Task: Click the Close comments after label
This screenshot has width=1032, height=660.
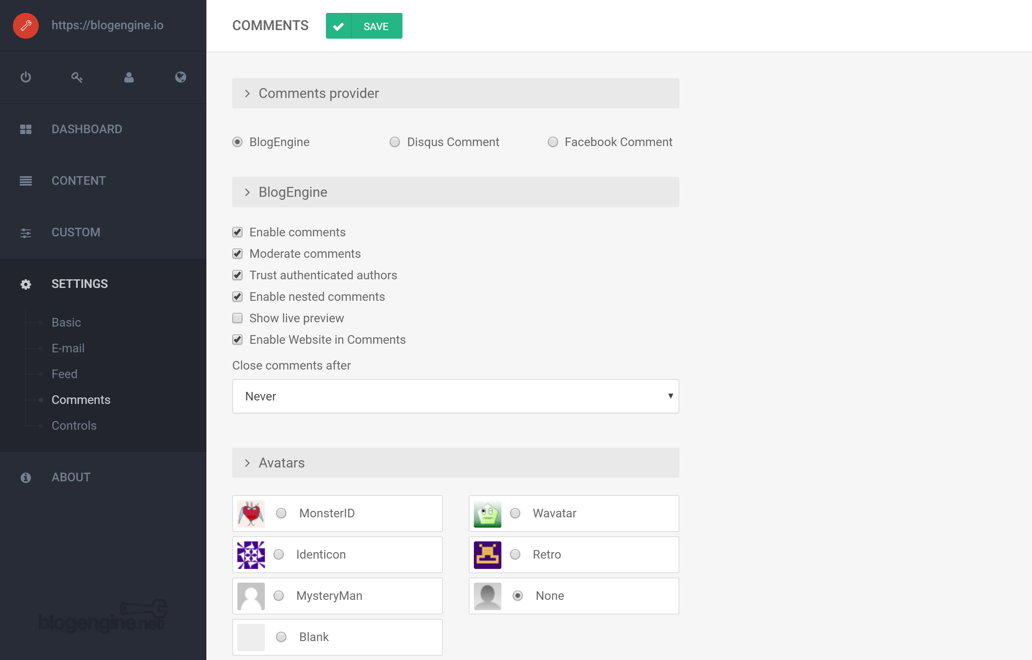Action: click(x=292, y=365)
